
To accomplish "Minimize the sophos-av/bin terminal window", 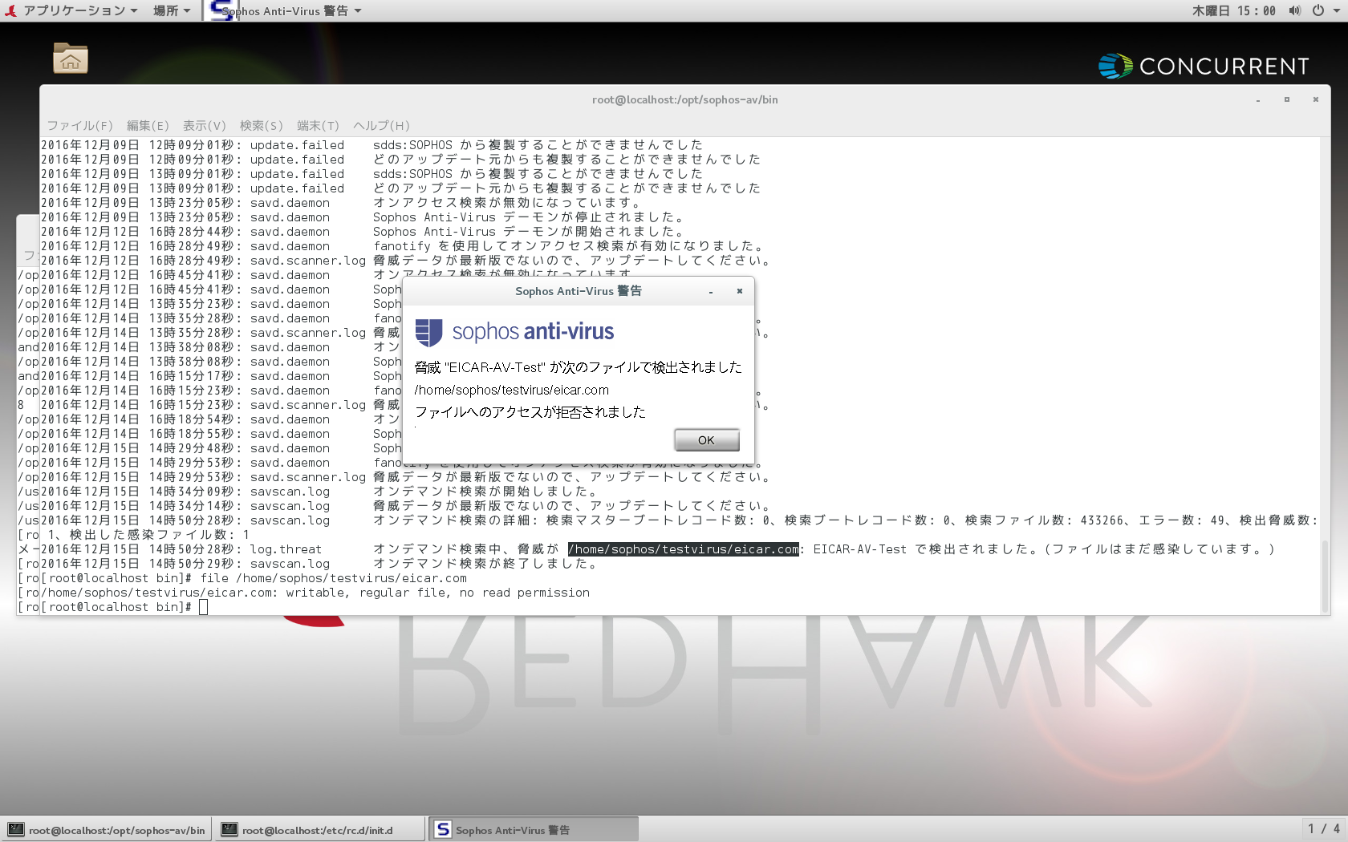I will 1258,100.
